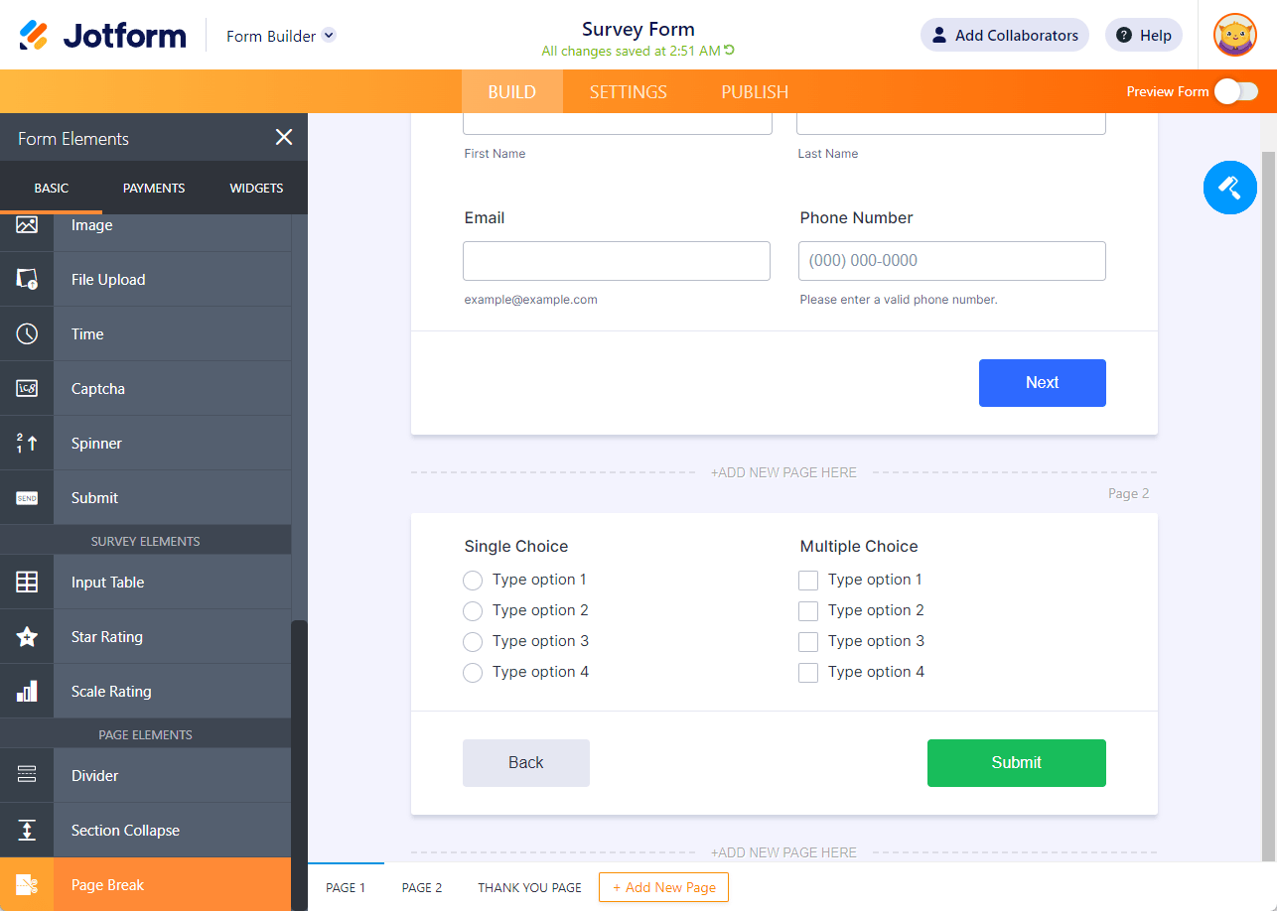1277x911 pixels.
Task: Select the Star Rating icon
Action: pyautogui.click(x=27, y=637)
